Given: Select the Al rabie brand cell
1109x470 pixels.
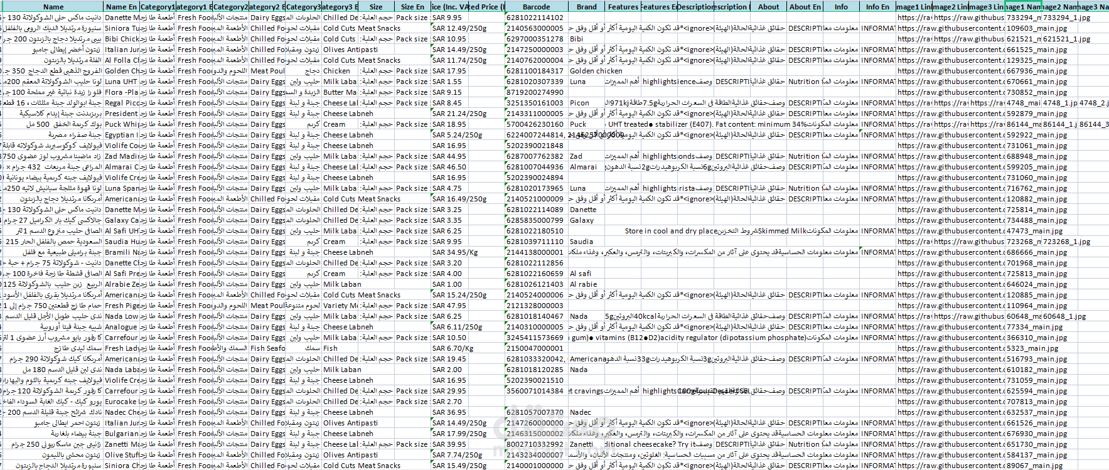Looking at the screenshot, I should [587, 284].
